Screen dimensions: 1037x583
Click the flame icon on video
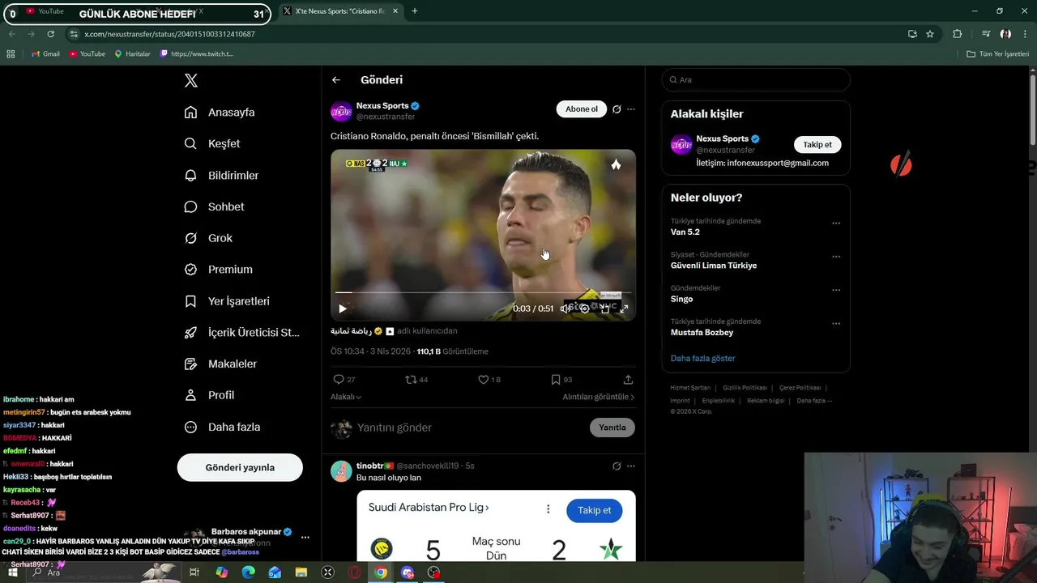pyautogui.click(x=616, y=164)
